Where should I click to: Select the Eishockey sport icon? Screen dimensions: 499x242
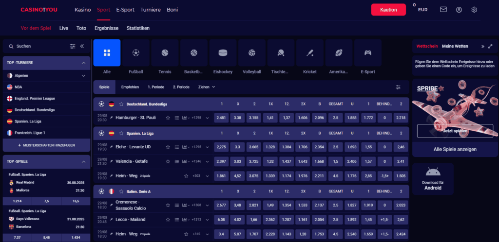tap(223, 52)
